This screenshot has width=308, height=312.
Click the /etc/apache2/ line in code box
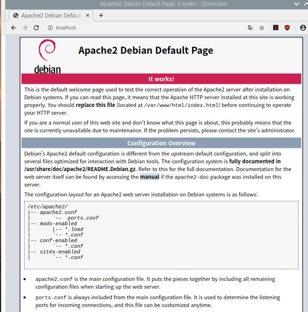(48, 207)
